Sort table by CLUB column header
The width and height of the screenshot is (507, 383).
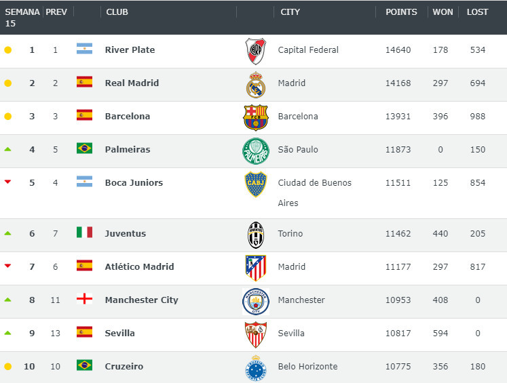point(117,12)
